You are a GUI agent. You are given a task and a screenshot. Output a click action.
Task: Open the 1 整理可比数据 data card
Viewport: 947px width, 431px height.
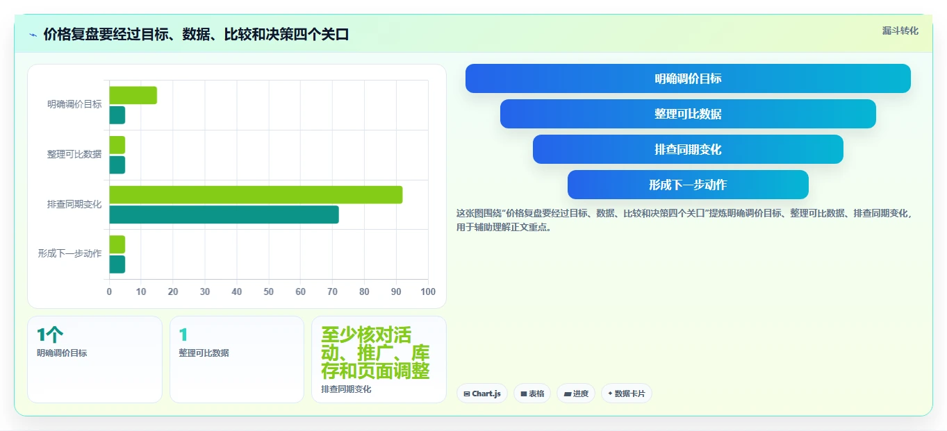[237, 360]
